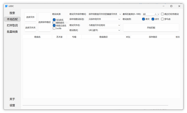Click the LDDC app icon in title bar

pos(6,6)
